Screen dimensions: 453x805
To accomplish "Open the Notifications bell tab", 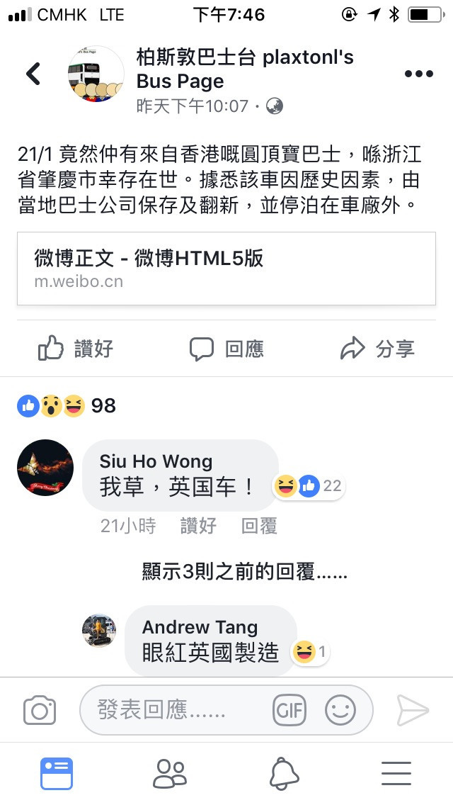I will [x=284, y=773].
